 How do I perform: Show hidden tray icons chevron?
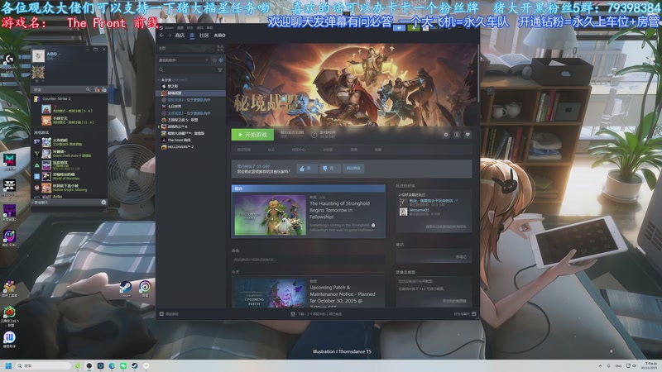click(600, 365)
